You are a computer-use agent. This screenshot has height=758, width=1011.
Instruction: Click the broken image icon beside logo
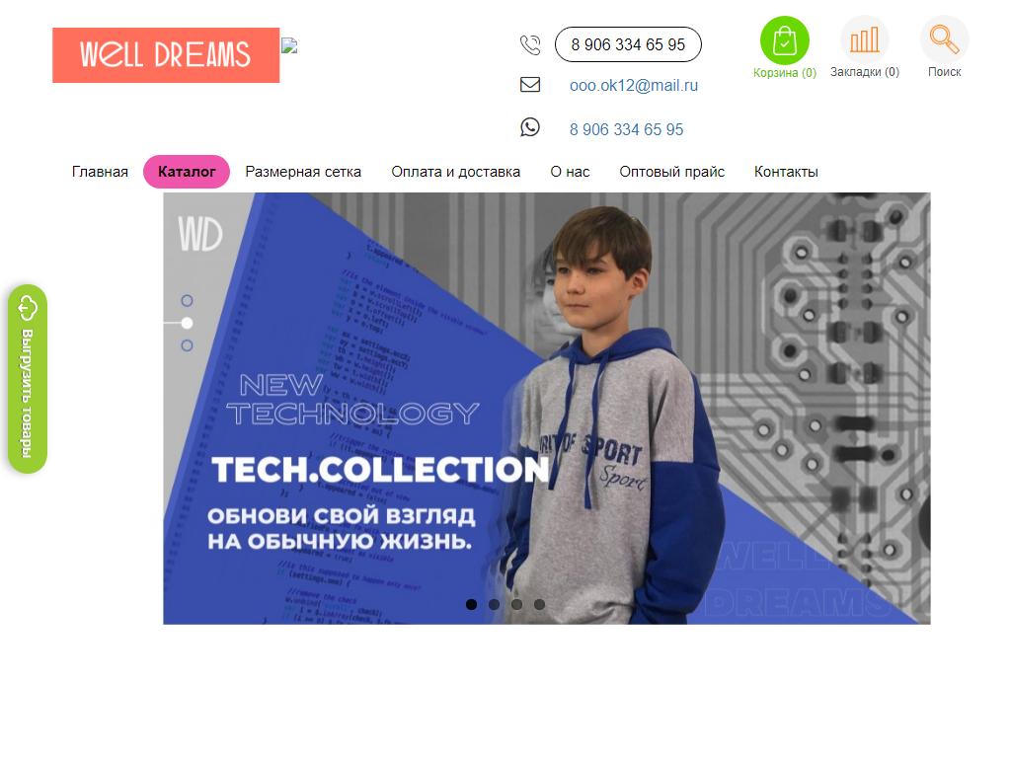click(x=289, y=45)
